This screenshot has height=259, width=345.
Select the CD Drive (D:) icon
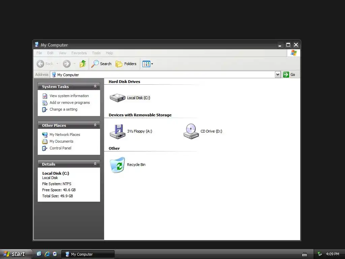coord(191,132)
